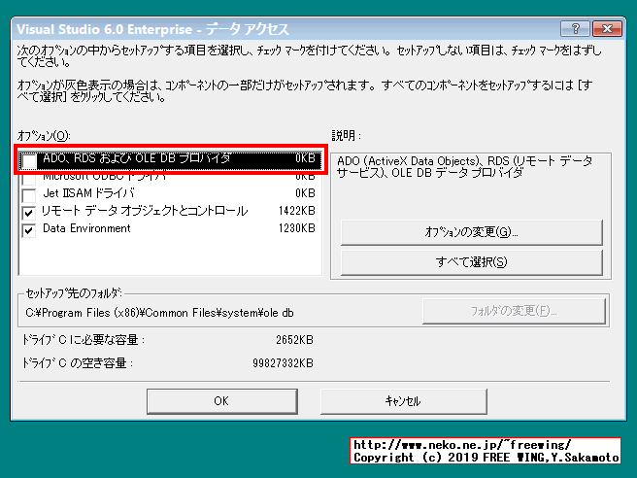The image size is (637, 478).
Task: Click the free space value 99827332KB
Action: click(x=284, y=363)
